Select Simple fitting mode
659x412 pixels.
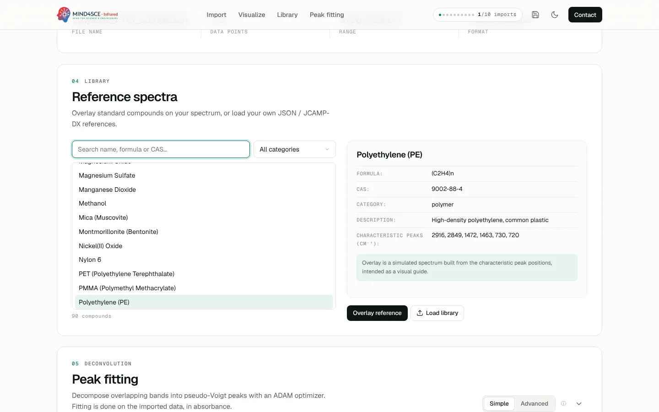click(499, 404)
